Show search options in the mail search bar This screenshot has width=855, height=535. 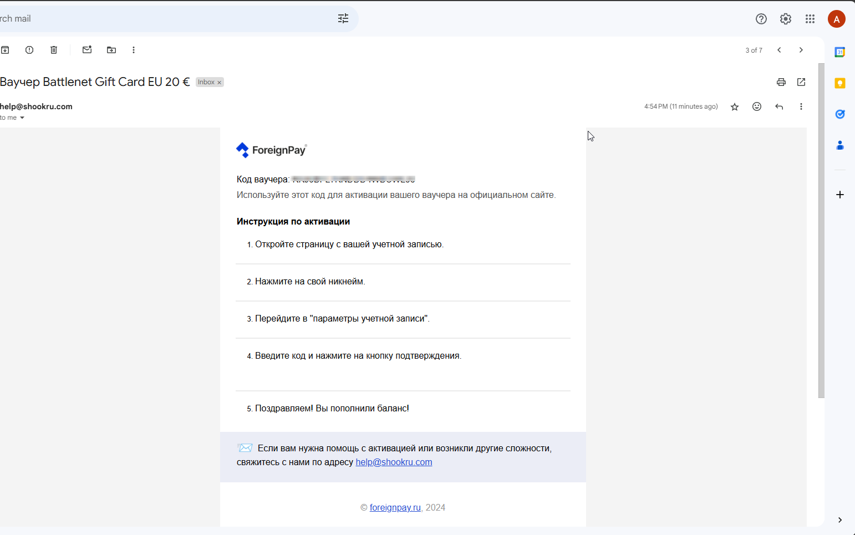[343, 19]
